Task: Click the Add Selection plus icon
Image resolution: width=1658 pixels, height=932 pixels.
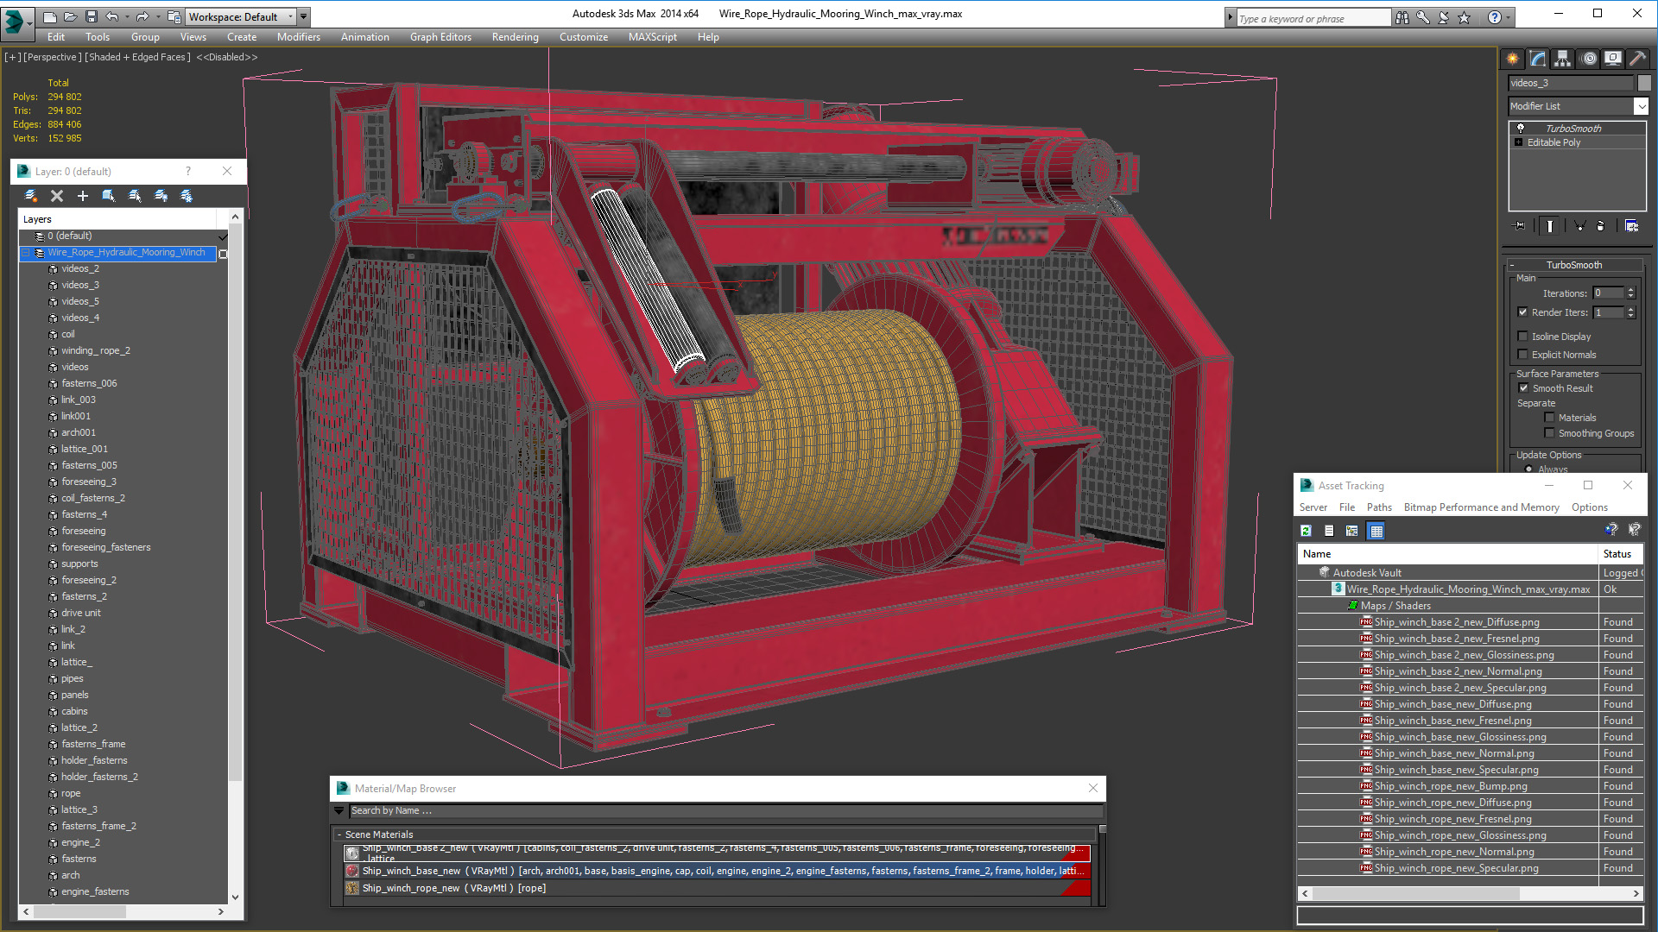Action: [x=83, y=196]
